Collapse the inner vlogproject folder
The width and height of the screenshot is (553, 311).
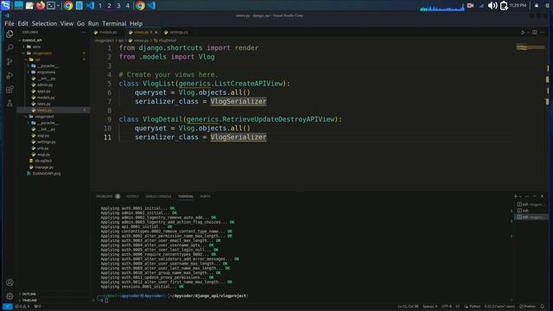[x=44, y=117]
